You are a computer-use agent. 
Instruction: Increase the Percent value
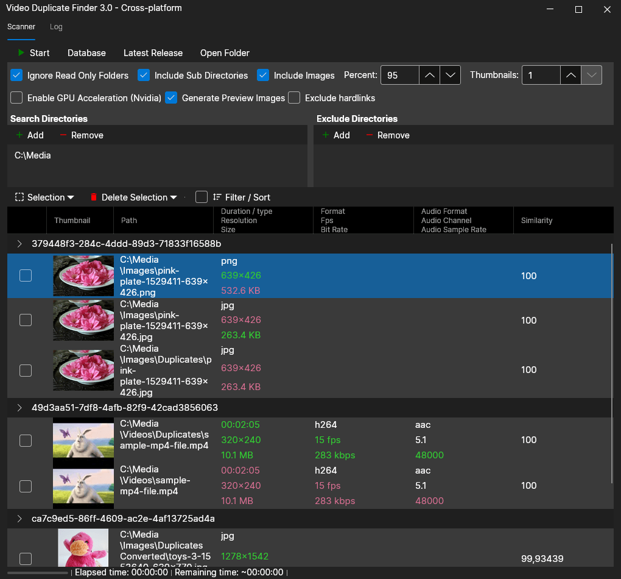(429, 75)
